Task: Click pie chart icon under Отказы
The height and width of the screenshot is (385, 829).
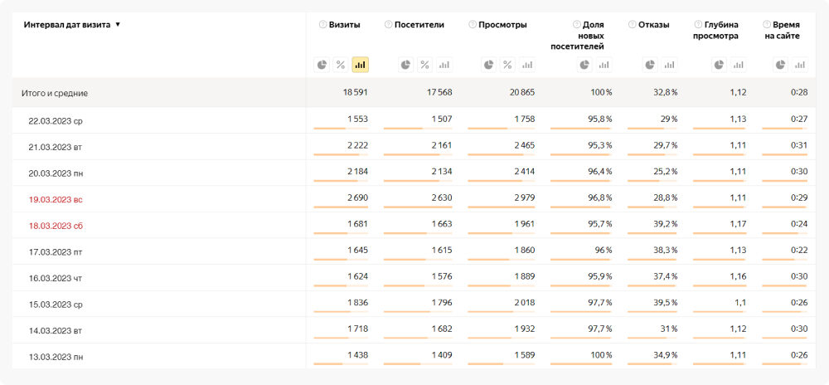Action: 649,65
